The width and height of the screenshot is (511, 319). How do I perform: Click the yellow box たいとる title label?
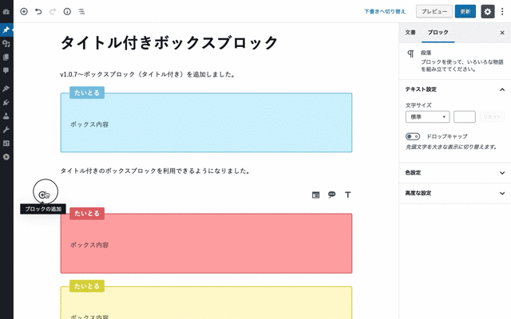87,286
